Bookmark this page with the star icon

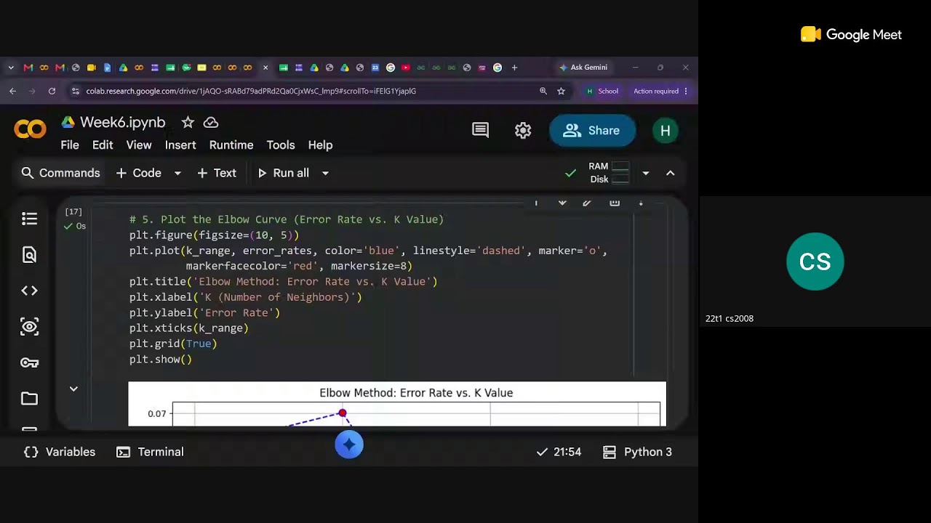click(x=561, y=91)
